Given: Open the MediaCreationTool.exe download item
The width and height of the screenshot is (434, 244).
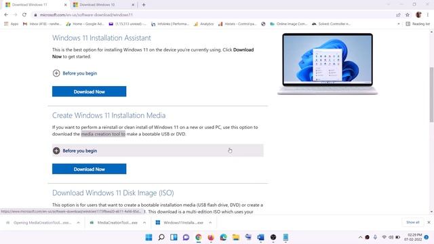Looking at the screenshot, I should pos(114,222).
